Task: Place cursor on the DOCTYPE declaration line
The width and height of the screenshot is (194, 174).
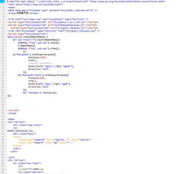Action: [86, 2]
